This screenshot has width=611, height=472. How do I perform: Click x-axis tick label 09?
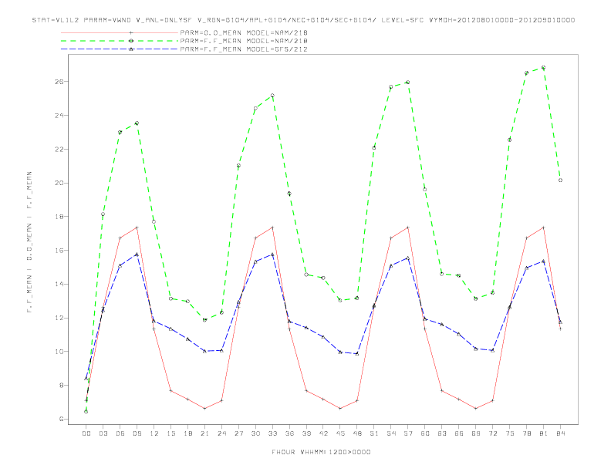[x=137, y=433]
